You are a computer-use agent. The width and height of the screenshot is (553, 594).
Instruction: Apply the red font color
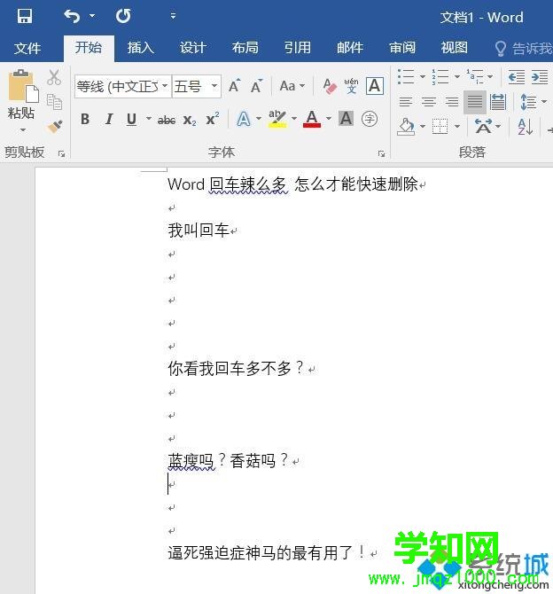312,119
